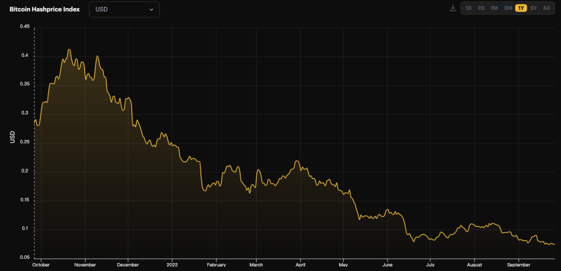The image size is (561, 271).
Task: Open the USD currency dropdown
Action: point(124,9)
